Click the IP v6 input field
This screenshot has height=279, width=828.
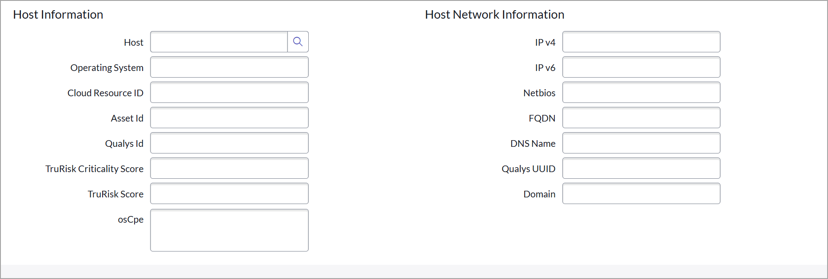(641, 67)
